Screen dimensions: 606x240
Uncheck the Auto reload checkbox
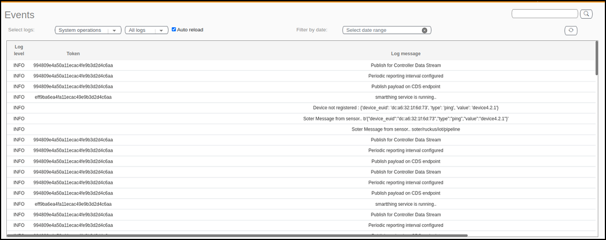[x=174, y=29]
